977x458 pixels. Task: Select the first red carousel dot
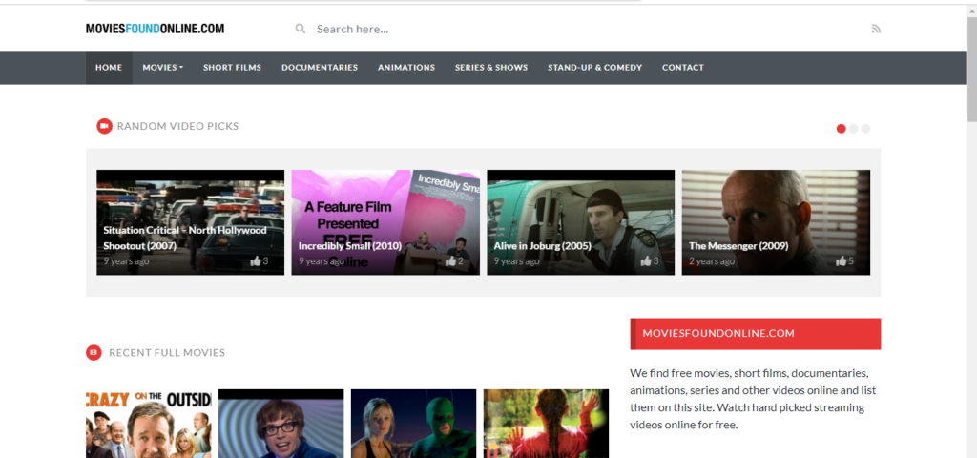(841, 129)
